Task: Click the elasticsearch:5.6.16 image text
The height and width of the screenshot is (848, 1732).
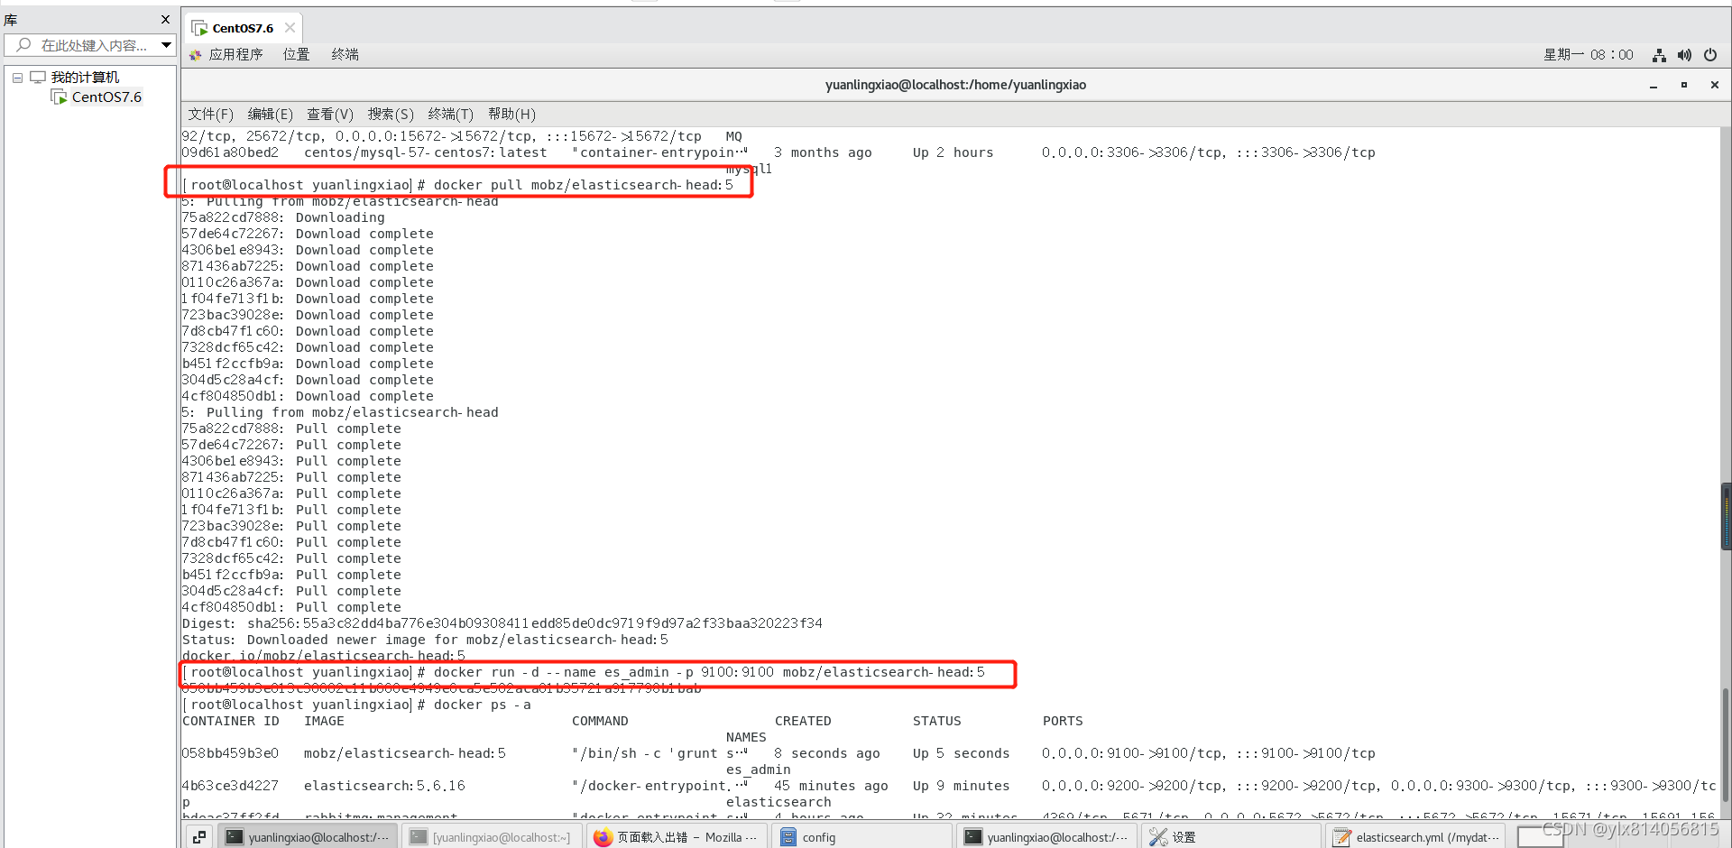Action: pos(384,786)
